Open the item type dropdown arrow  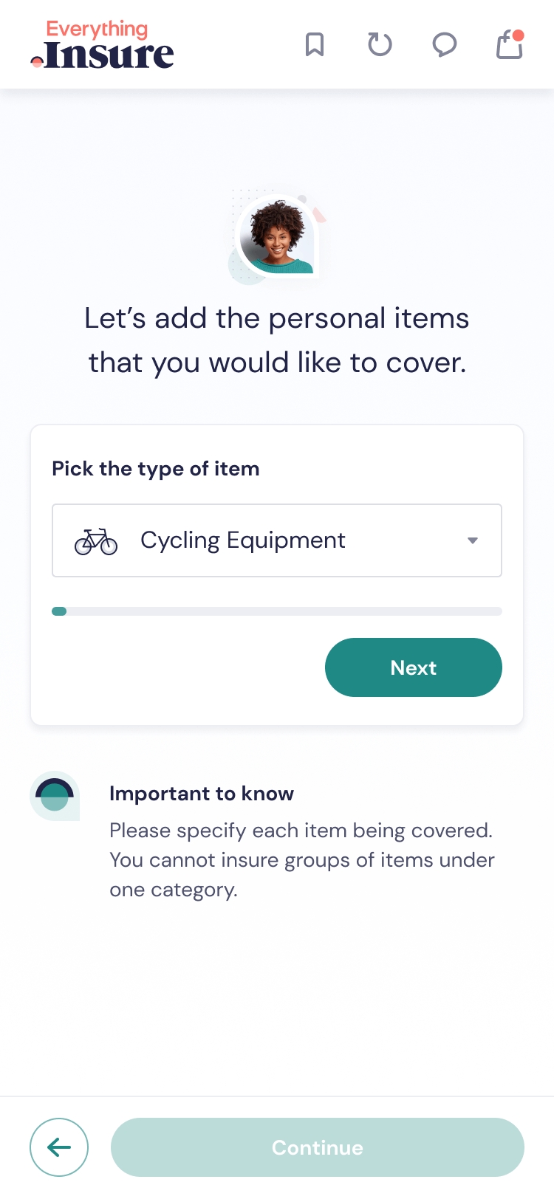(472, 540)
